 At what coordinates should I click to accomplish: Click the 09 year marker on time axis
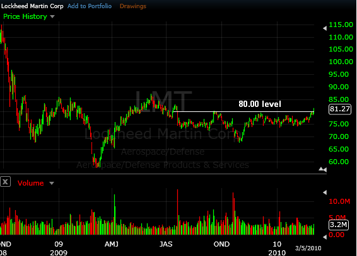[x=59, y=244]
